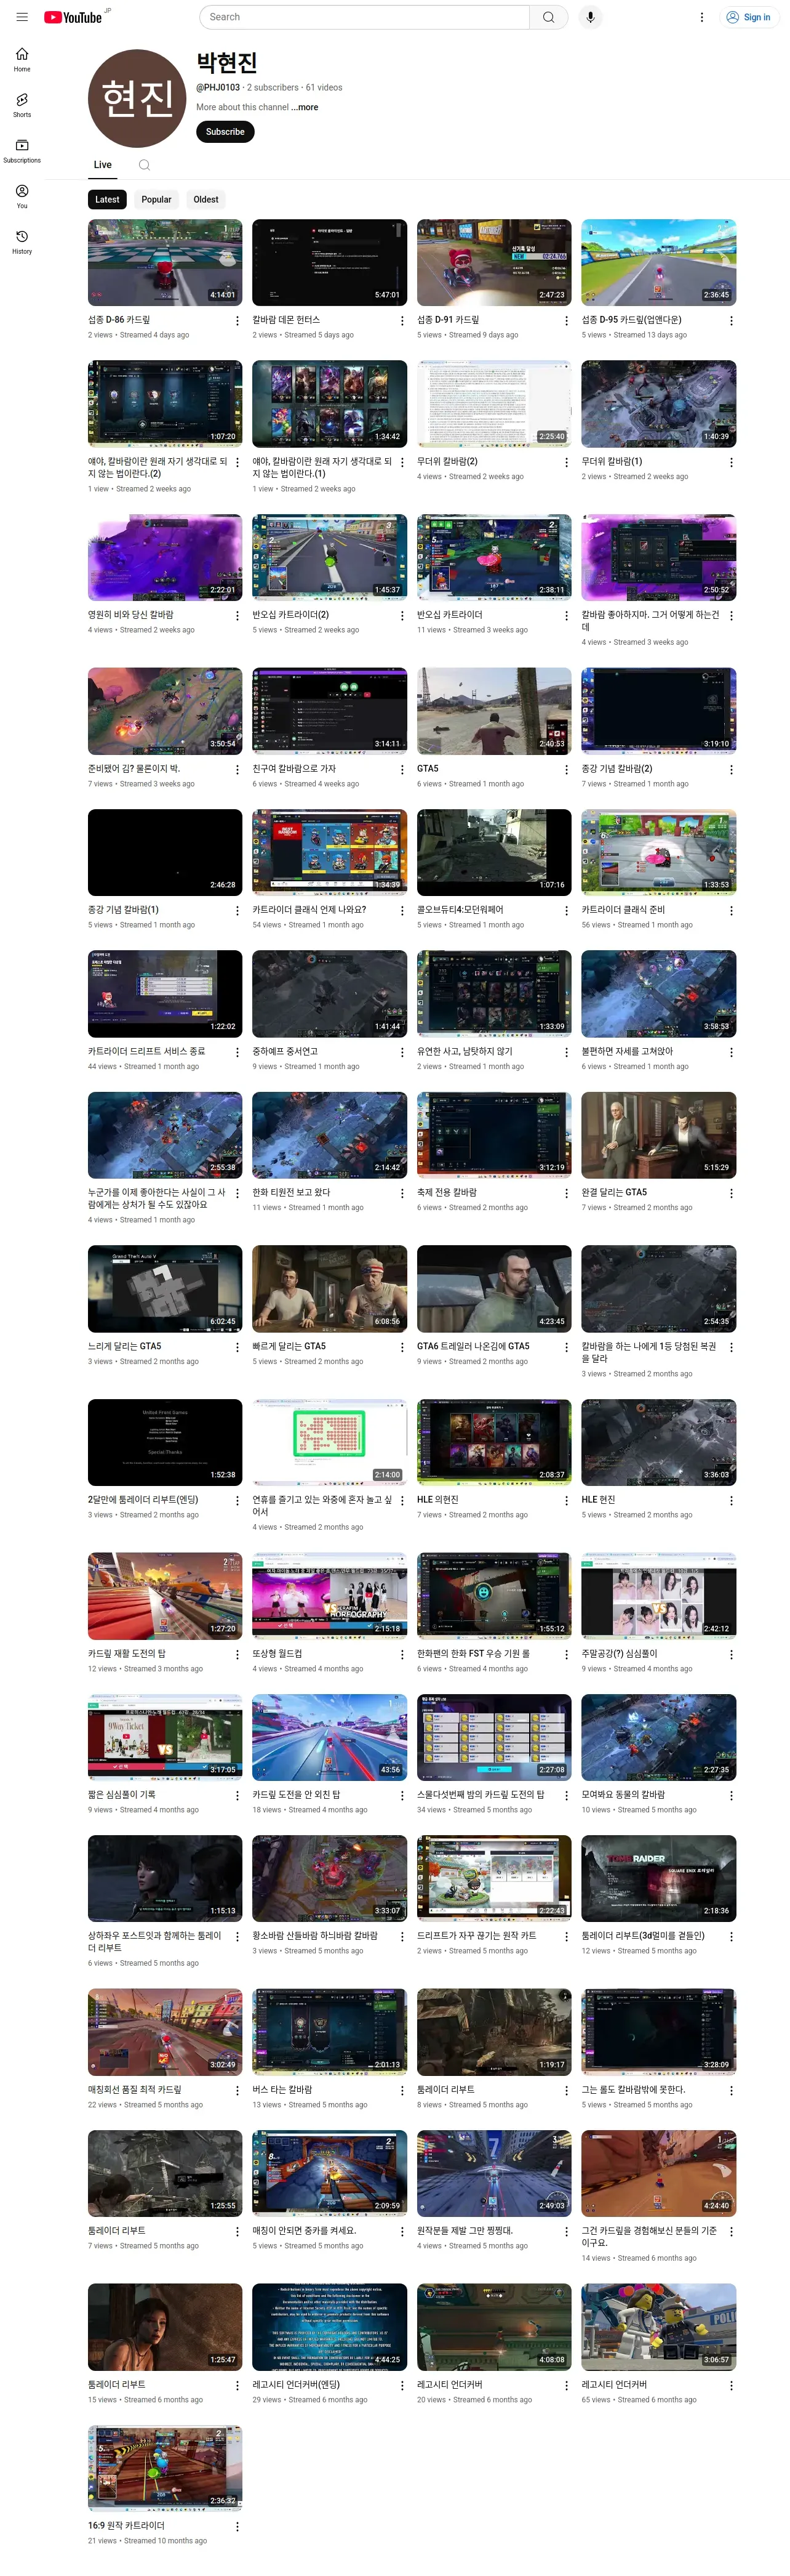Open video titled 카트라이더 드리프트 서비스 종료
This screenshot has width=790, height=2576.
point(147,1051)
